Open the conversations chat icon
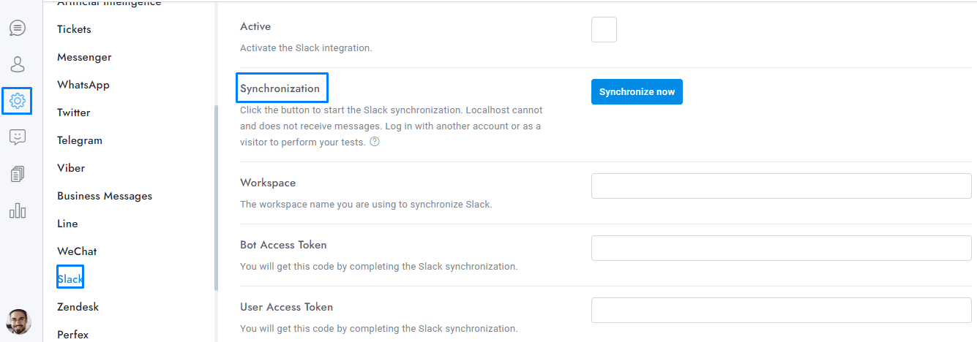This screenshot has height=342, width=977. (x=18, y=28)
